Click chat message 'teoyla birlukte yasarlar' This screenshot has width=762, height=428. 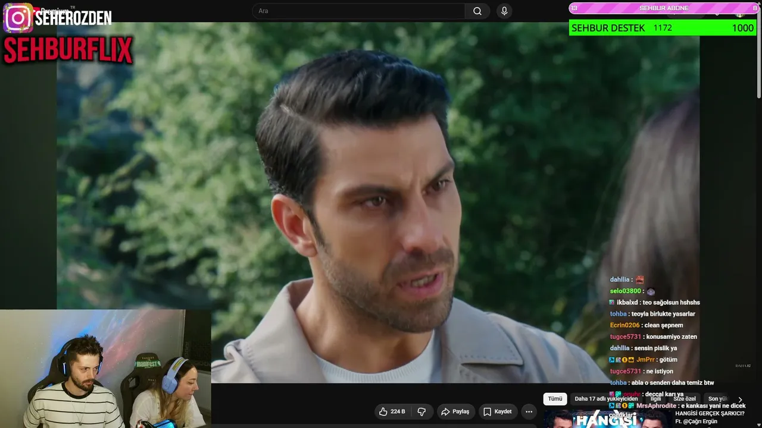(663, 314)
